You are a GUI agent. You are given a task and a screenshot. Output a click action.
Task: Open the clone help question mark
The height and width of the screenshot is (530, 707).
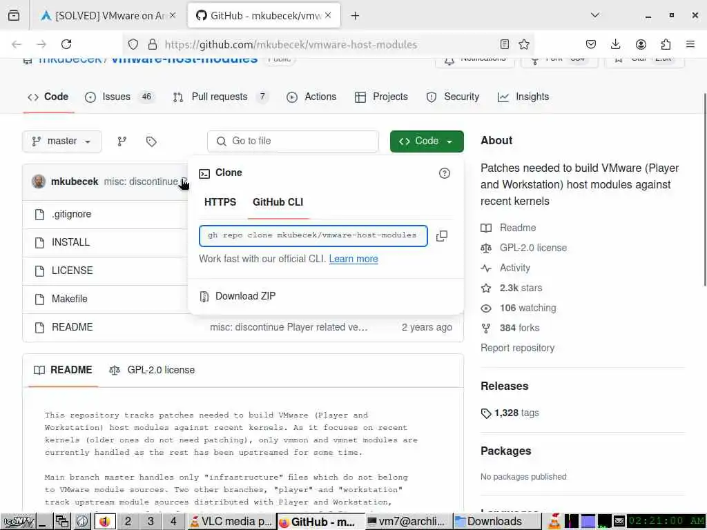[444, 173]
